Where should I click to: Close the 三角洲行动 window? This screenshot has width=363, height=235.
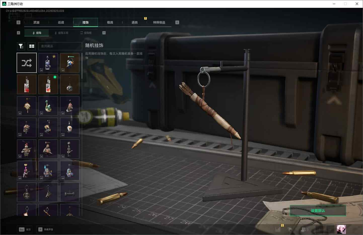(x=357, y=4)
